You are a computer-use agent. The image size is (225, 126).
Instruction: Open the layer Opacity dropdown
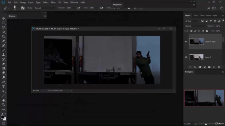[x=223, y=26]
